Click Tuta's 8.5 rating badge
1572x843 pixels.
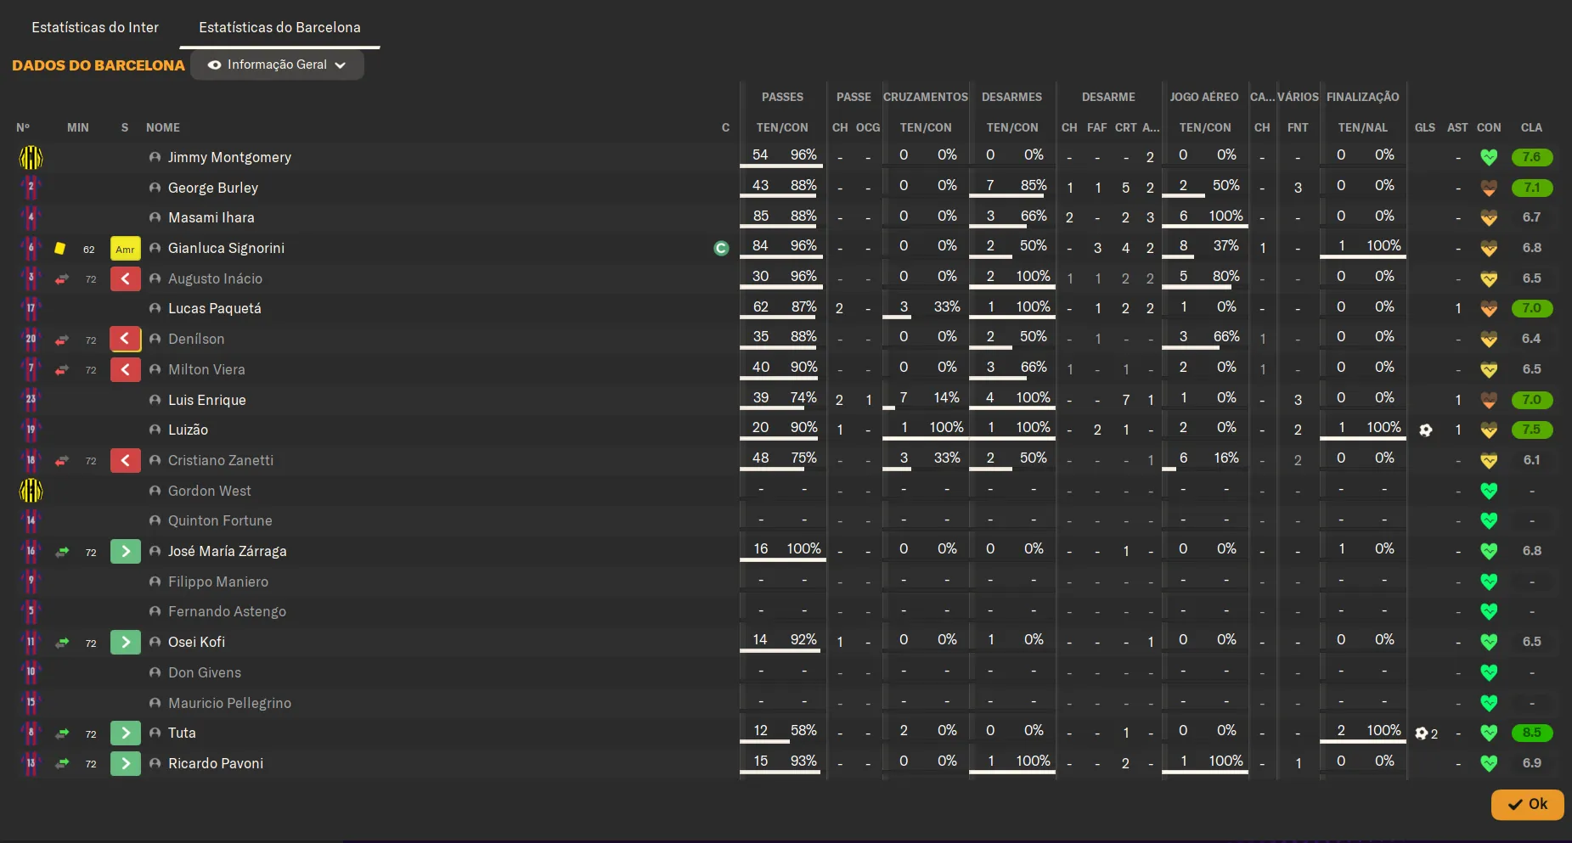1532,733
